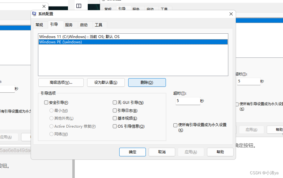Check the 基本视频(E) option

point(115,118)
